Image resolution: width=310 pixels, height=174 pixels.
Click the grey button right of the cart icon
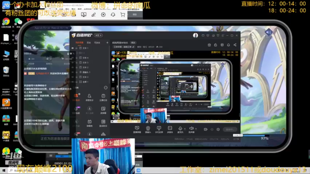point(134,15)
